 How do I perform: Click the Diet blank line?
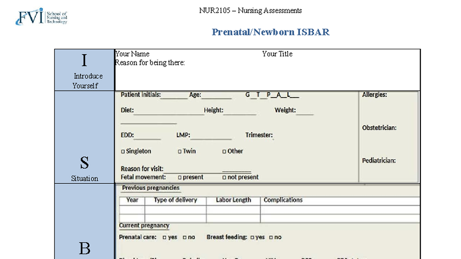pyautogui.click(x=169, y=112)
